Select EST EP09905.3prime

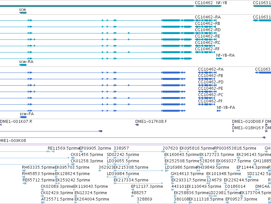point(95,148)
